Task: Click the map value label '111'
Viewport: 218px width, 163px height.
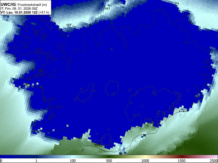Action: (176, 4)
